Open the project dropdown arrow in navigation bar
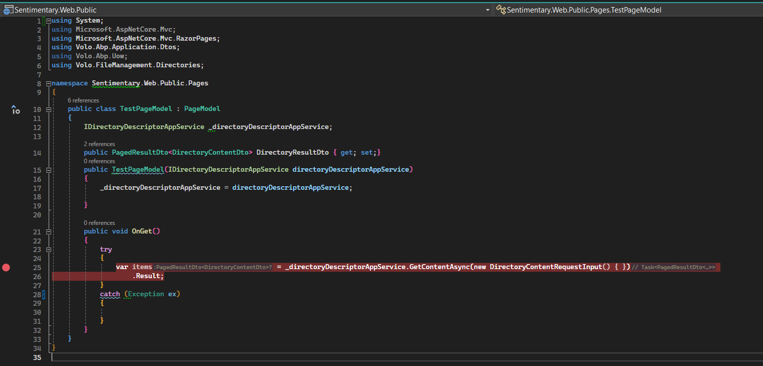The image size is (763, 366). pyautogui.click(x=487, y=10)
